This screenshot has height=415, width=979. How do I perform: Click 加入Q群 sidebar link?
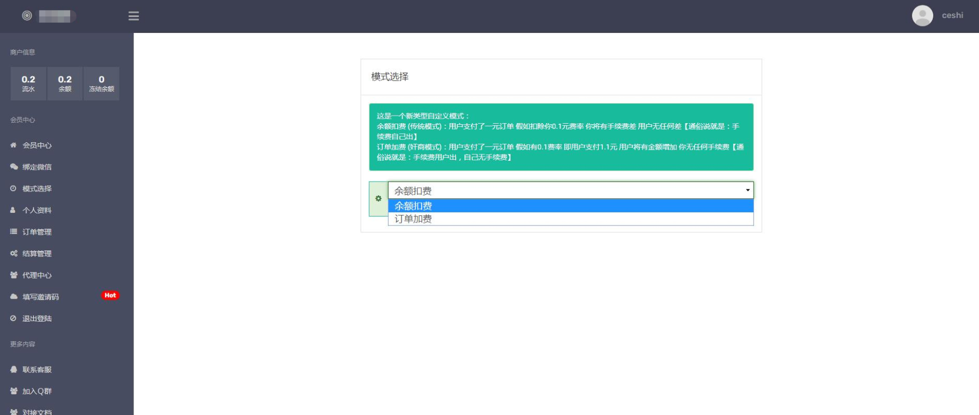[x=37, y=391]
